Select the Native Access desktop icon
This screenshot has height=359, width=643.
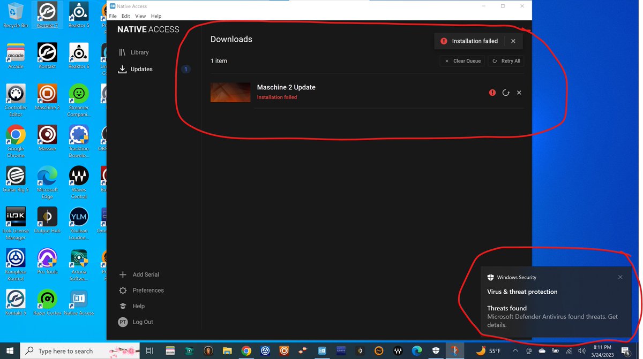click(79, 302)
